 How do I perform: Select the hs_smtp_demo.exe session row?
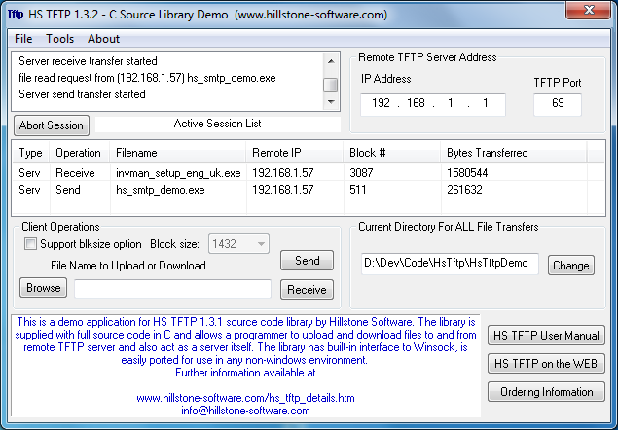pos(309,190)
